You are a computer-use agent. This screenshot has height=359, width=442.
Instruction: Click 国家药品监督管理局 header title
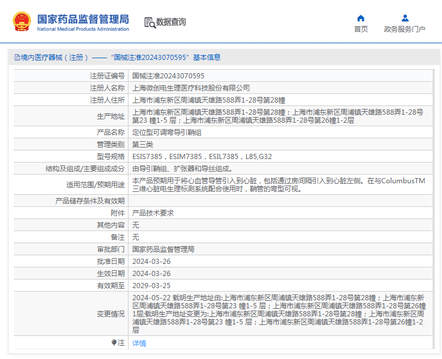point(83,19)
